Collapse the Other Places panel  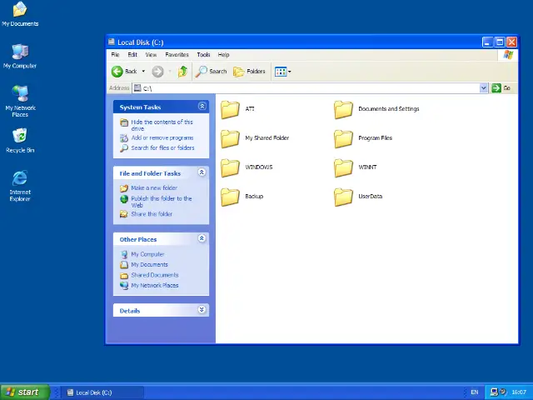coord(202,238)
